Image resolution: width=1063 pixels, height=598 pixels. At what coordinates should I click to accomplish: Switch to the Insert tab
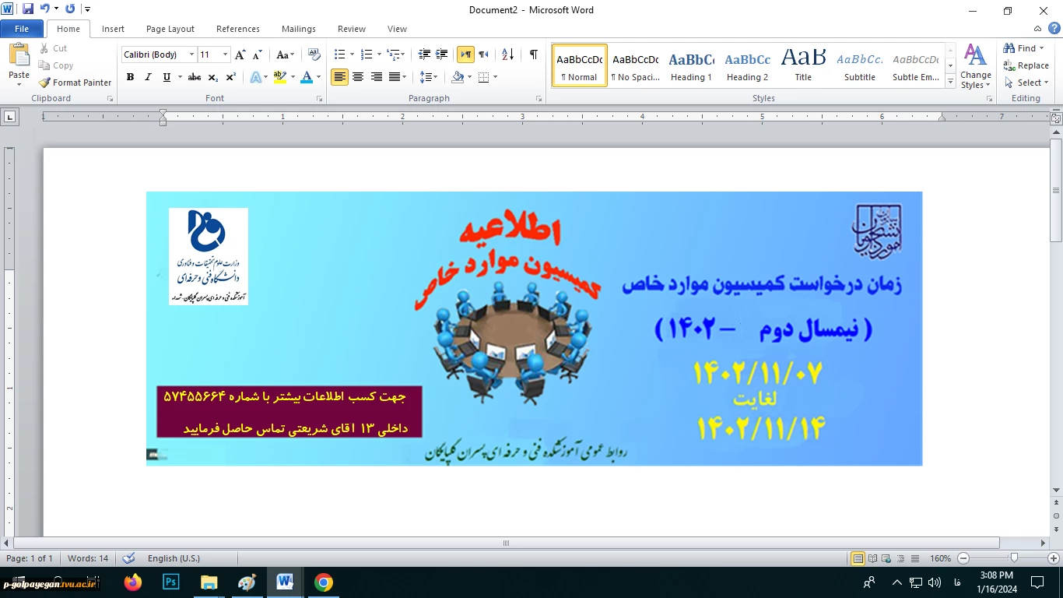click(x=113, y=29)
